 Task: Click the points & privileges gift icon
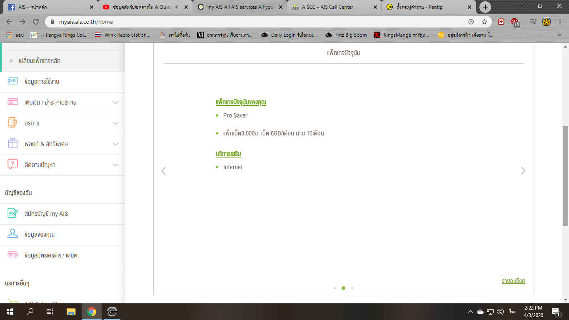(12, 144)
